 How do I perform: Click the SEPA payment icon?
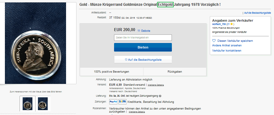tap(122, 102)
